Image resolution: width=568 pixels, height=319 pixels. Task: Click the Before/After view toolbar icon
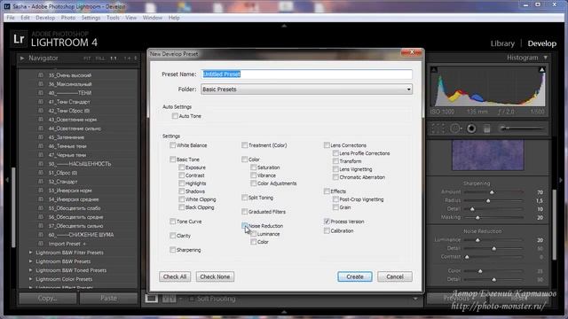pyautogui.click(x=169, y=299)
